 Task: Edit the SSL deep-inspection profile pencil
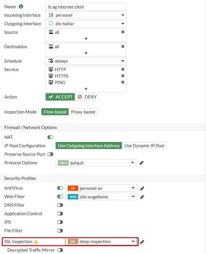click(142, 242)
